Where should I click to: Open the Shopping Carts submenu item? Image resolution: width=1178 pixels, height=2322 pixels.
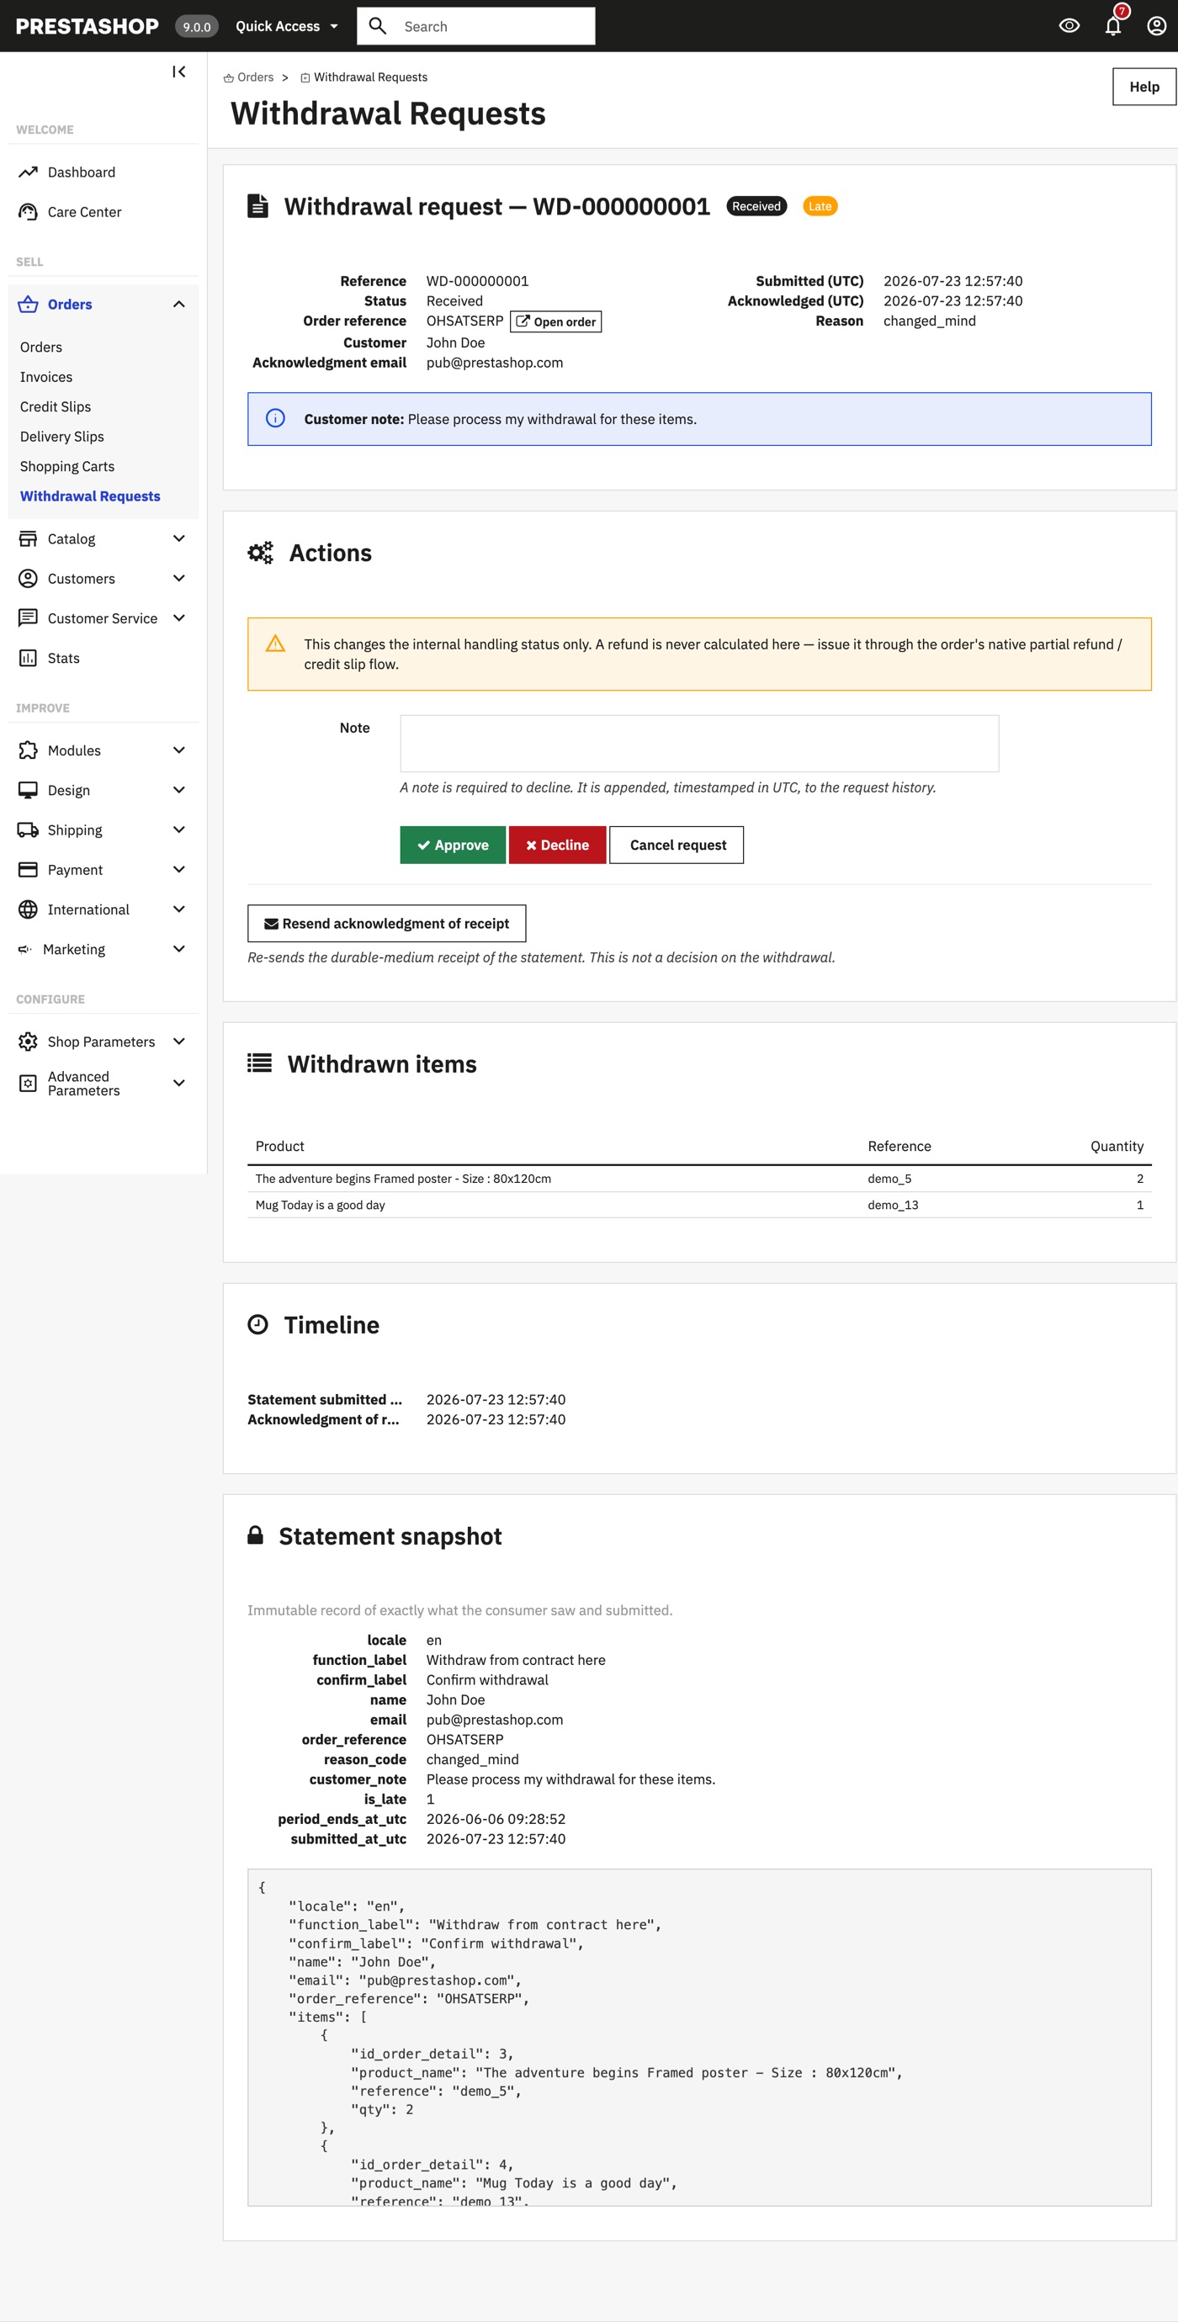coord(67,466)
